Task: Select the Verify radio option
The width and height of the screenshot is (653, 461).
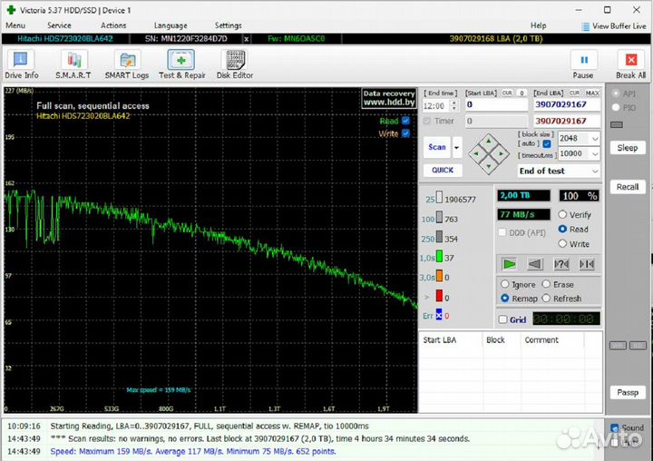Action: [563, 215]
